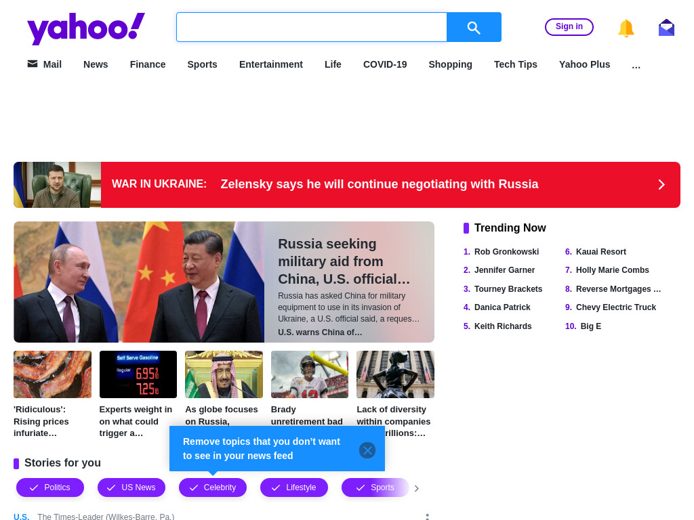Toggle the US News topic chip
Viewport: 694px width, 520px height.
click(131, 487)
